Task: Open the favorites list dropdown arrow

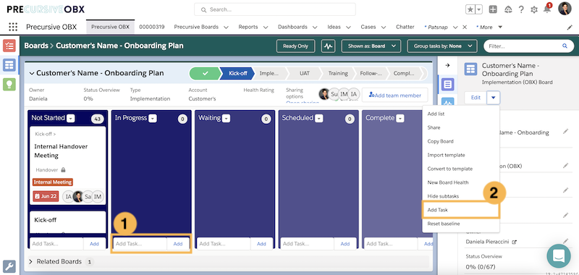Action: click(x=479, y=9)
